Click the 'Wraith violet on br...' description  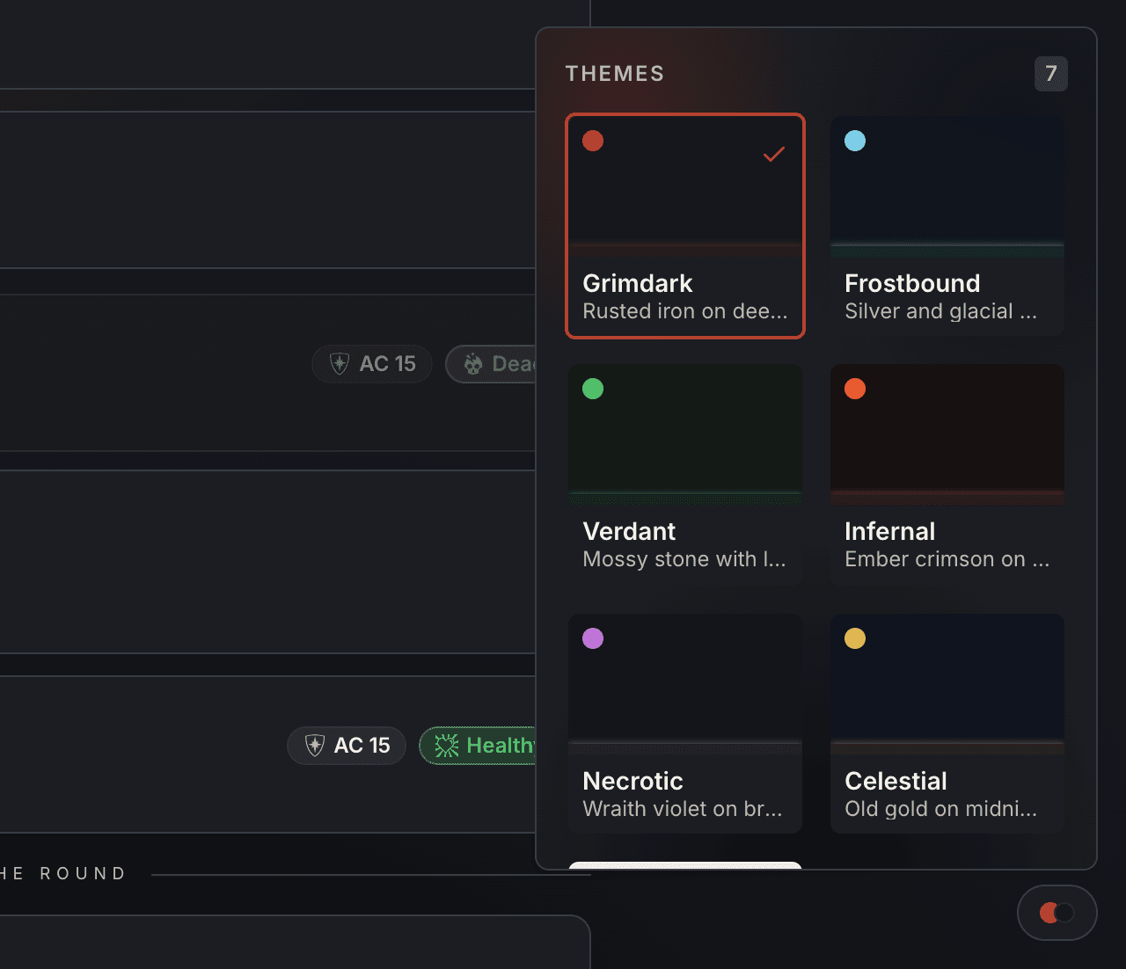(x=683, y=809)
